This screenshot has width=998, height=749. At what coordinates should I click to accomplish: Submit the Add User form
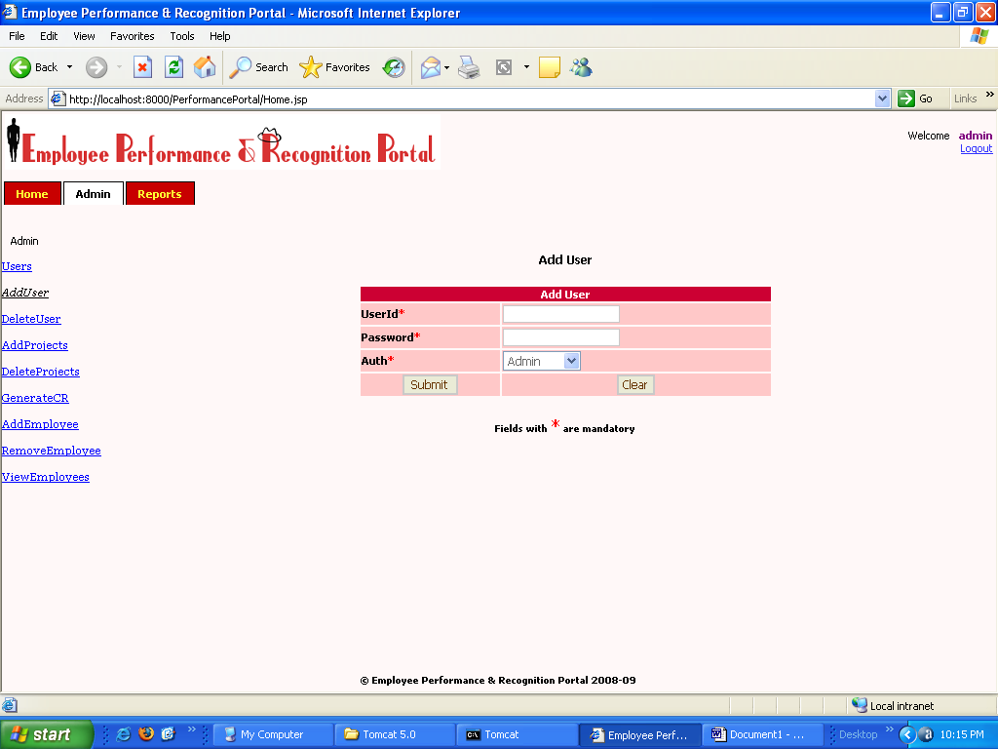coord(429,384)
